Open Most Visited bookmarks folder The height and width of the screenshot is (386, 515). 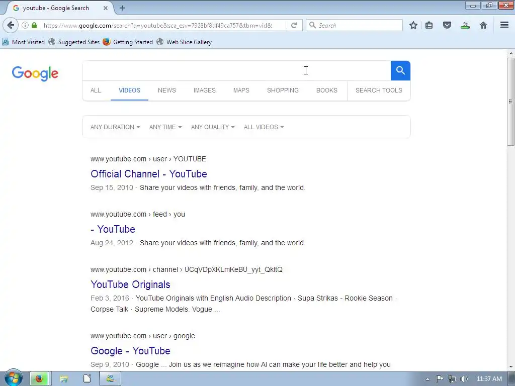[23, 42]
